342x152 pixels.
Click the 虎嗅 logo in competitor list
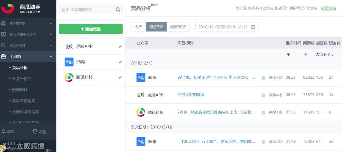click(x=69, y=46)
